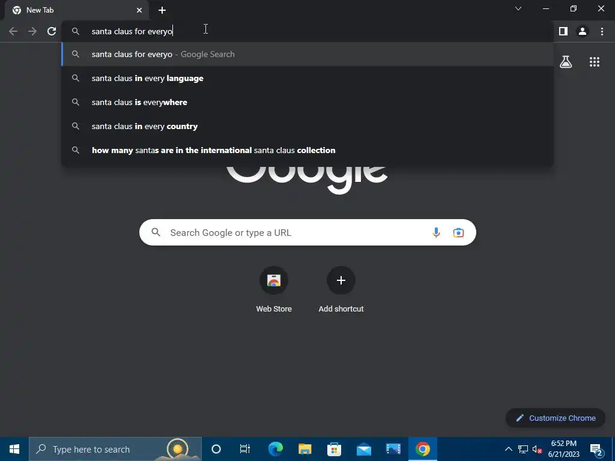Click the Google Chrome taskbar icon

click(x=422, y=449)
